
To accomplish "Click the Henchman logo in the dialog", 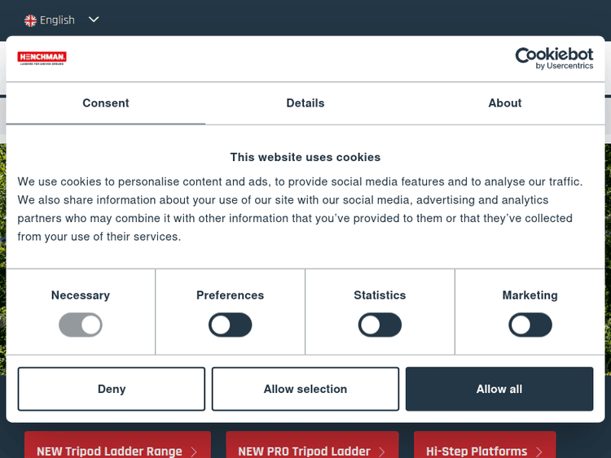I will [42, 58].
